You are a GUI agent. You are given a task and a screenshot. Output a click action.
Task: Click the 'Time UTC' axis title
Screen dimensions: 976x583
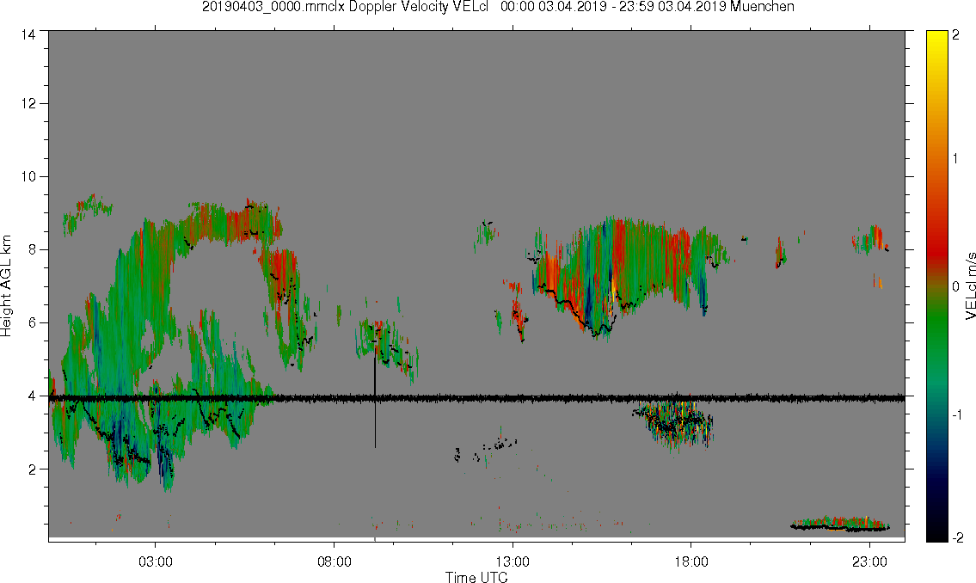click(x=476, y=577)
